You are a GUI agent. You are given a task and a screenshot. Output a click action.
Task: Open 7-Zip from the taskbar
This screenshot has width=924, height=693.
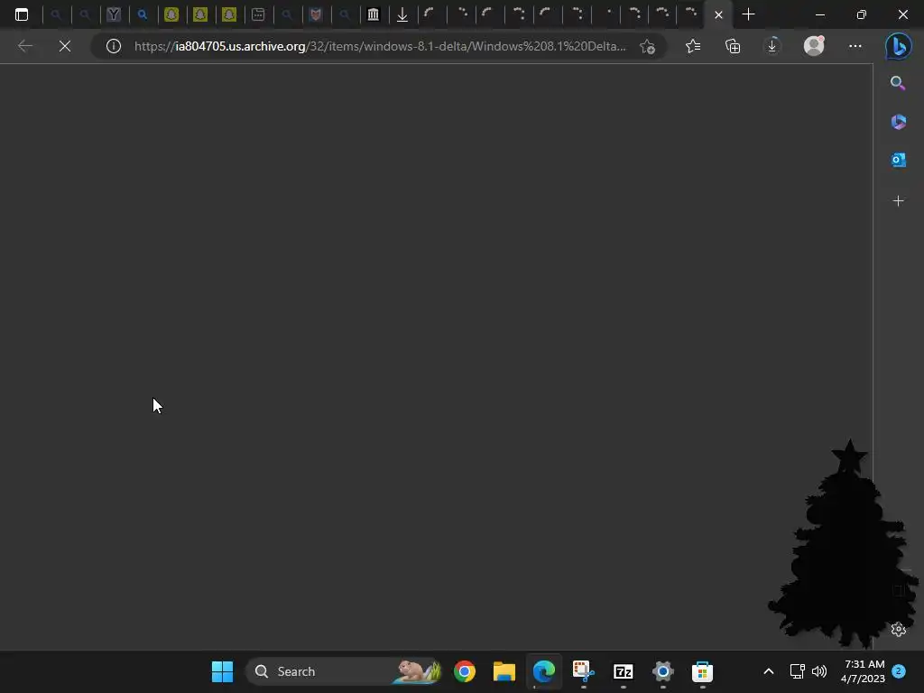coord(623,671)
